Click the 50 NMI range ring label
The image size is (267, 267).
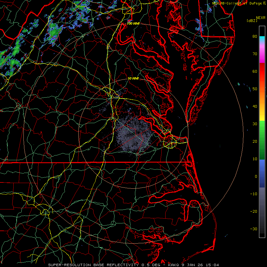coord(133,78)
